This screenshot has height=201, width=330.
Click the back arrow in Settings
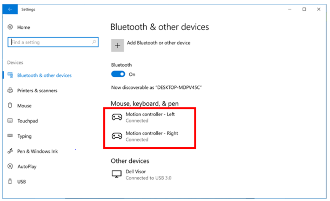point(10,9)
